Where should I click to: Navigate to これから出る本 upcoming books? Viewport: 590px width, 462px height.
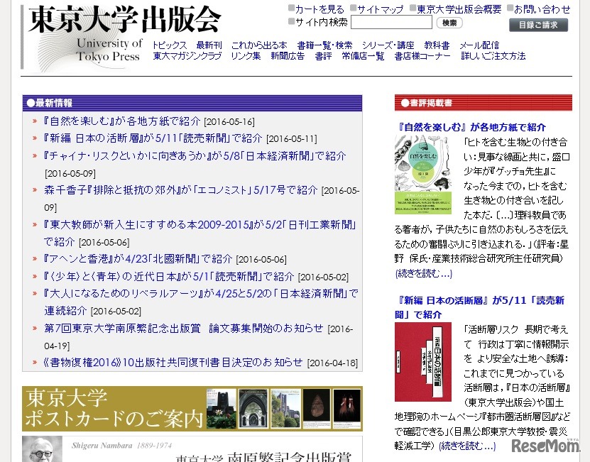tap(252, 45)
